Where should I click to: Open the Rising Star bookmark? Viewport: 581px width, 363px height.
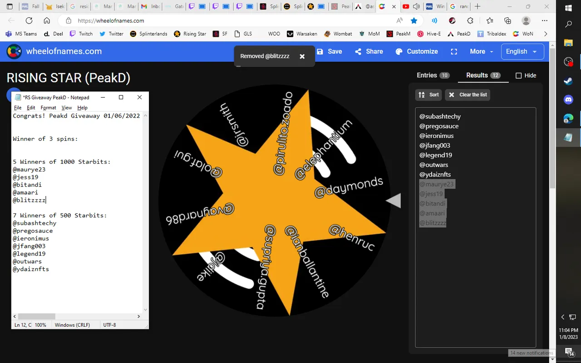190,34
